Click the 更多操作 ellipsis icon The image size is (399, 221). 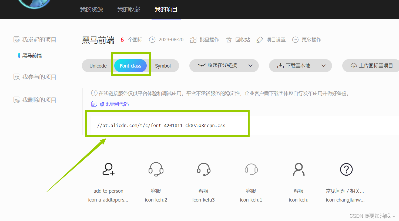point(295,40)
